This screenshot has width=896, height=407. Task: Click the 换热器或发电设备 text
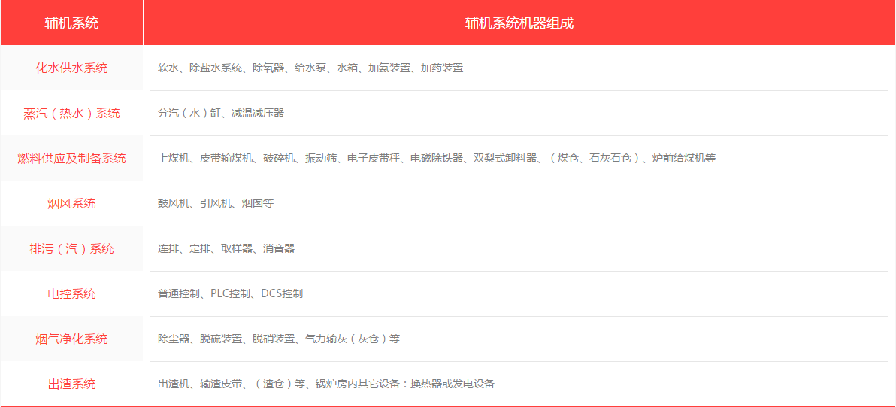pyautogui.click(x=452, y=384)
